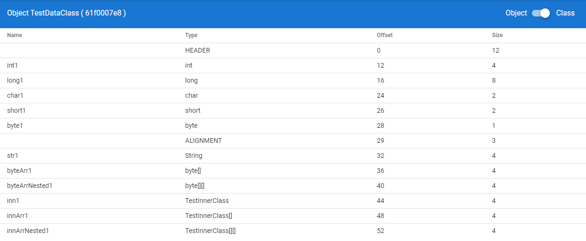Click the Type column header
The image size is (586, 241).
pos(191,35)
